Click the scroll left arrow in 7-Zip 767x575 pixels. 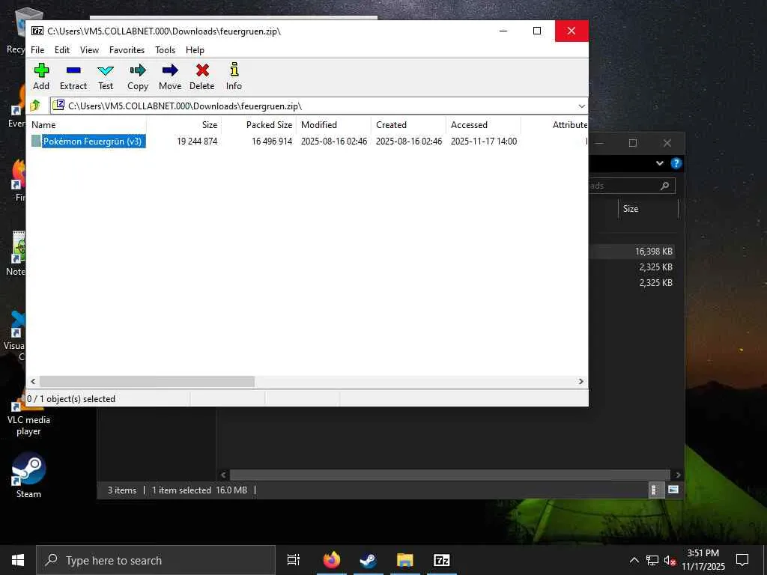click(x=33, y=381)
